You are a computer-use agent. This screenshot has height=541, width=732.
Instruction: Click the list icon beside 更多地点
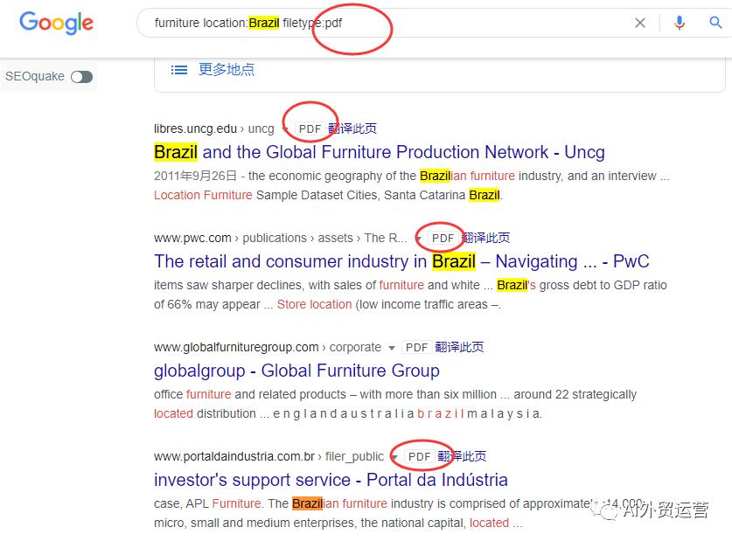click(179, 70)
